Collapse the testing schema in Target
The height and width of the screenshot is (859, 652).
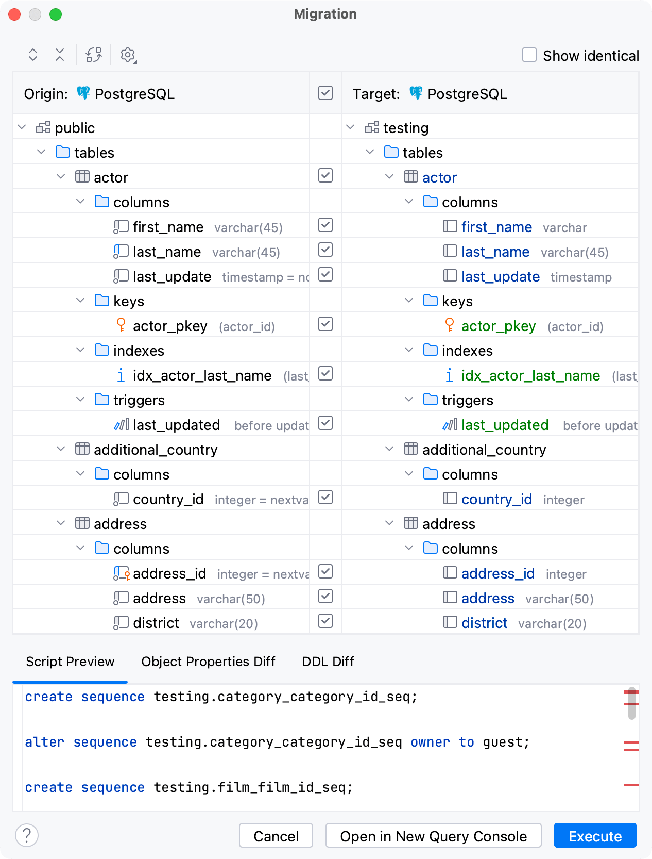(351, 127)
